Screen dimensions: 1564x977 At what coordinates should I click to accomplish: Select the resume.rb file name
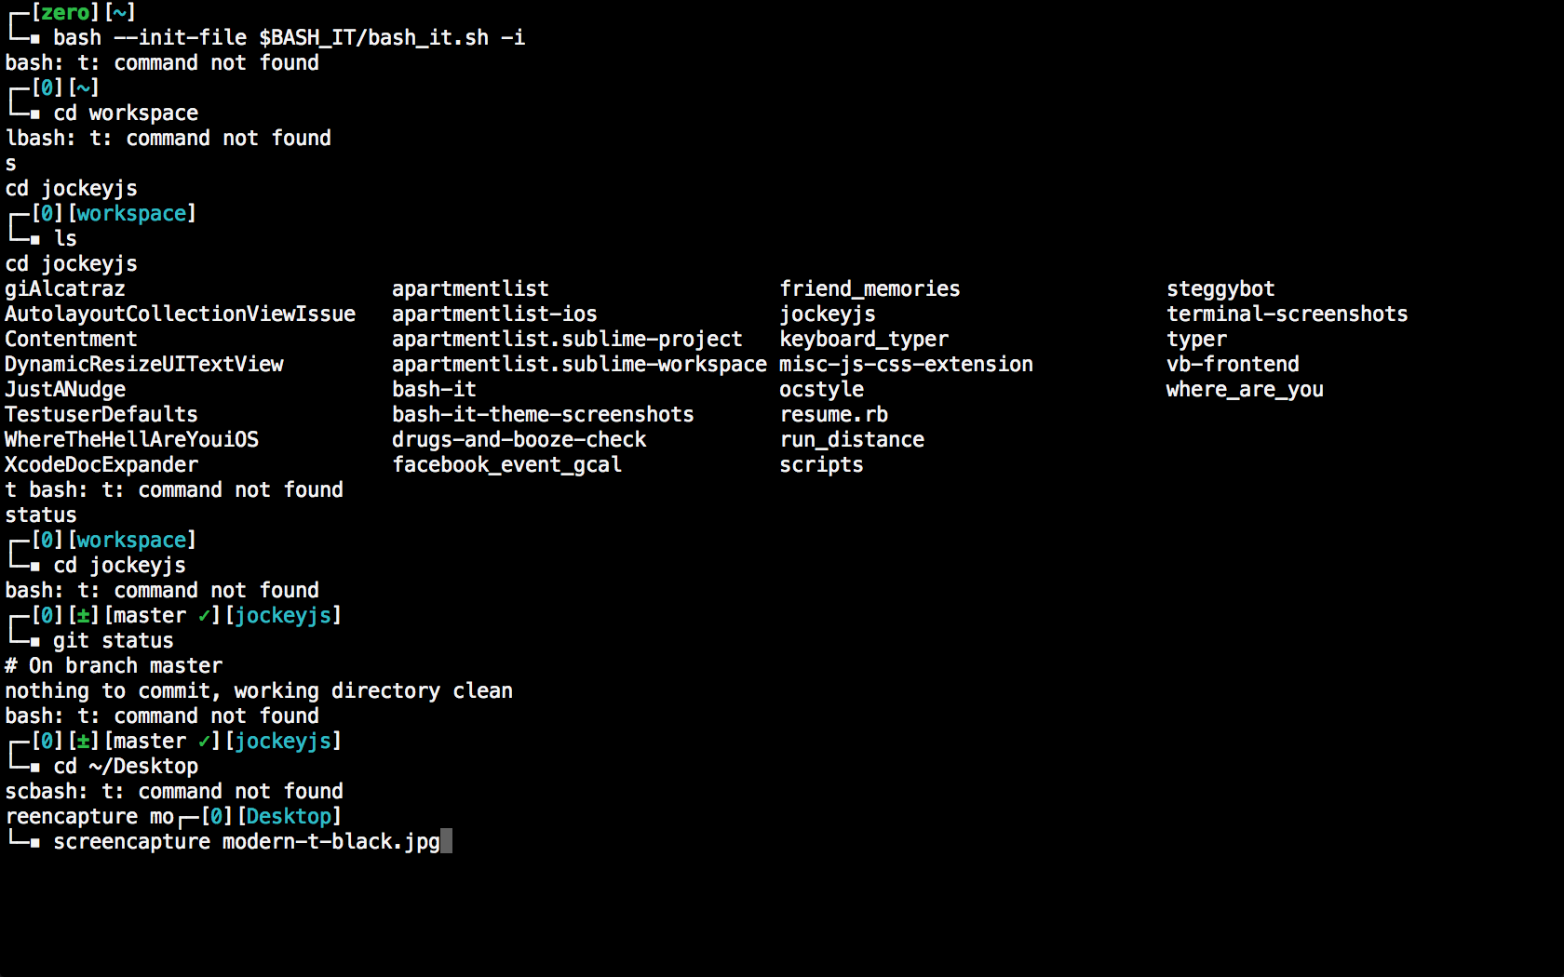click(833, 414)
